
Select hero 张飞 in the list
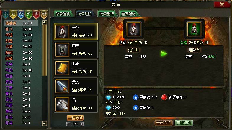[21, 29]
